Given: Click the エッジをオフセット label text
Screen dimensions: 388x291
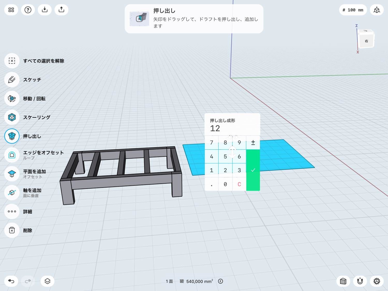Looking at the screenshot, I should click(43, 153).
